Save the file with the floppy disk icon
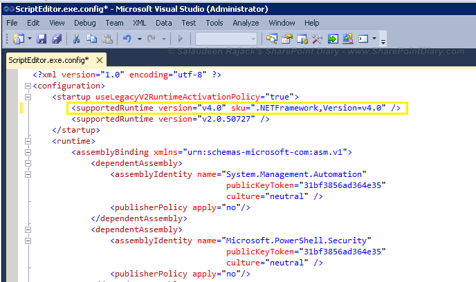The image size is (476, 282). click(x=42, y=39)
